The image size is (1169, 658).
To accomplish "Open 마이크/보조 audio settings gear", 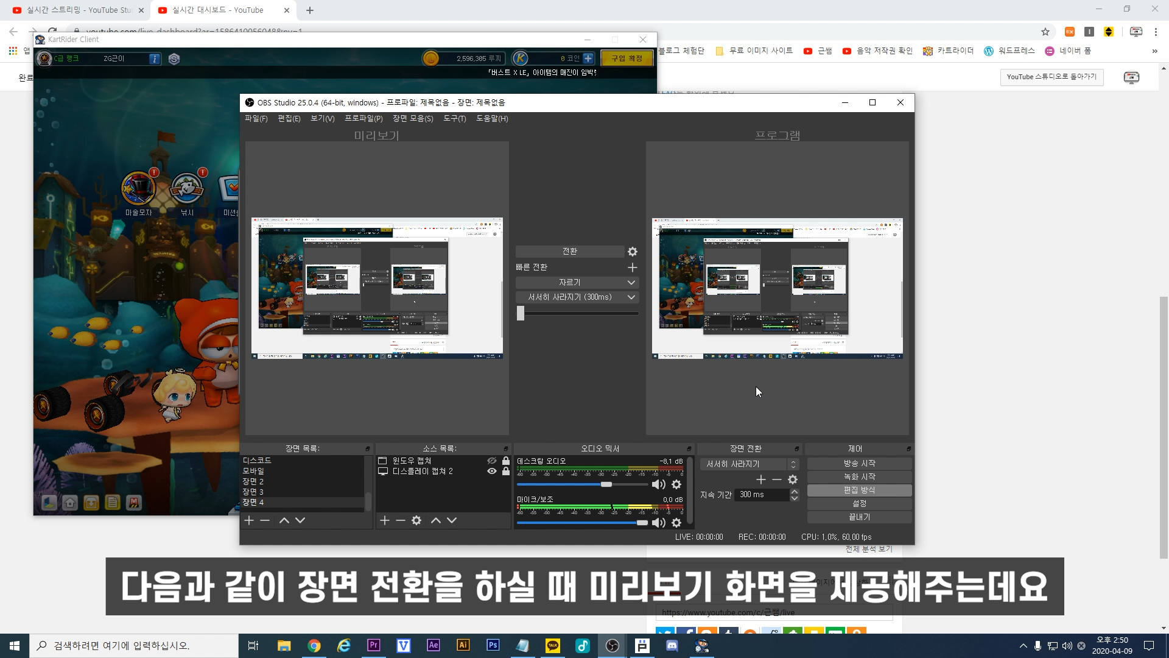I will coord(676,523).
